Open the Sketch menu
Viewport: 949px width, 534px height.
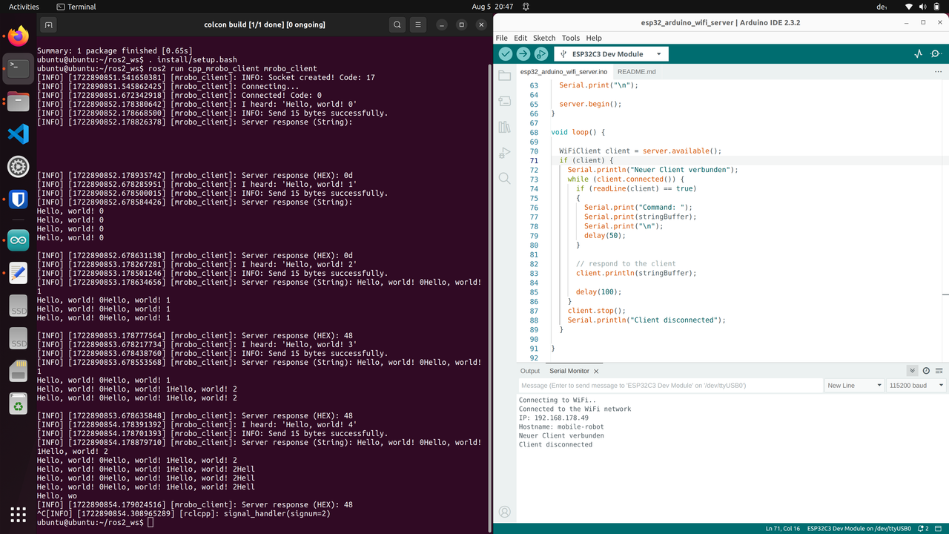click(544, 38)
